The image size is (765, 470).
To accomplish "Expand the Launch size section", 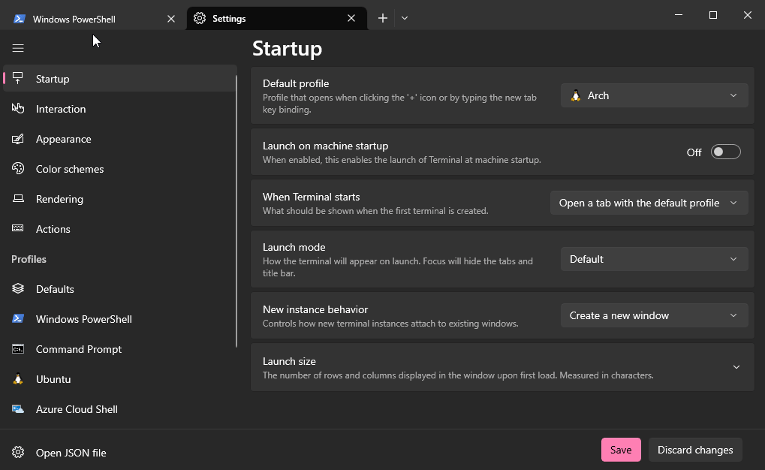I will tap(736, 367).
